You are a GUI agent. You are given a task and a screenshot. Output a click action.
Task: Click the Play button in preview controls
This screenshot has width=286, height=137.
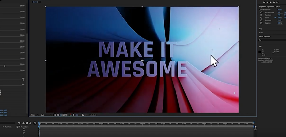271,2
